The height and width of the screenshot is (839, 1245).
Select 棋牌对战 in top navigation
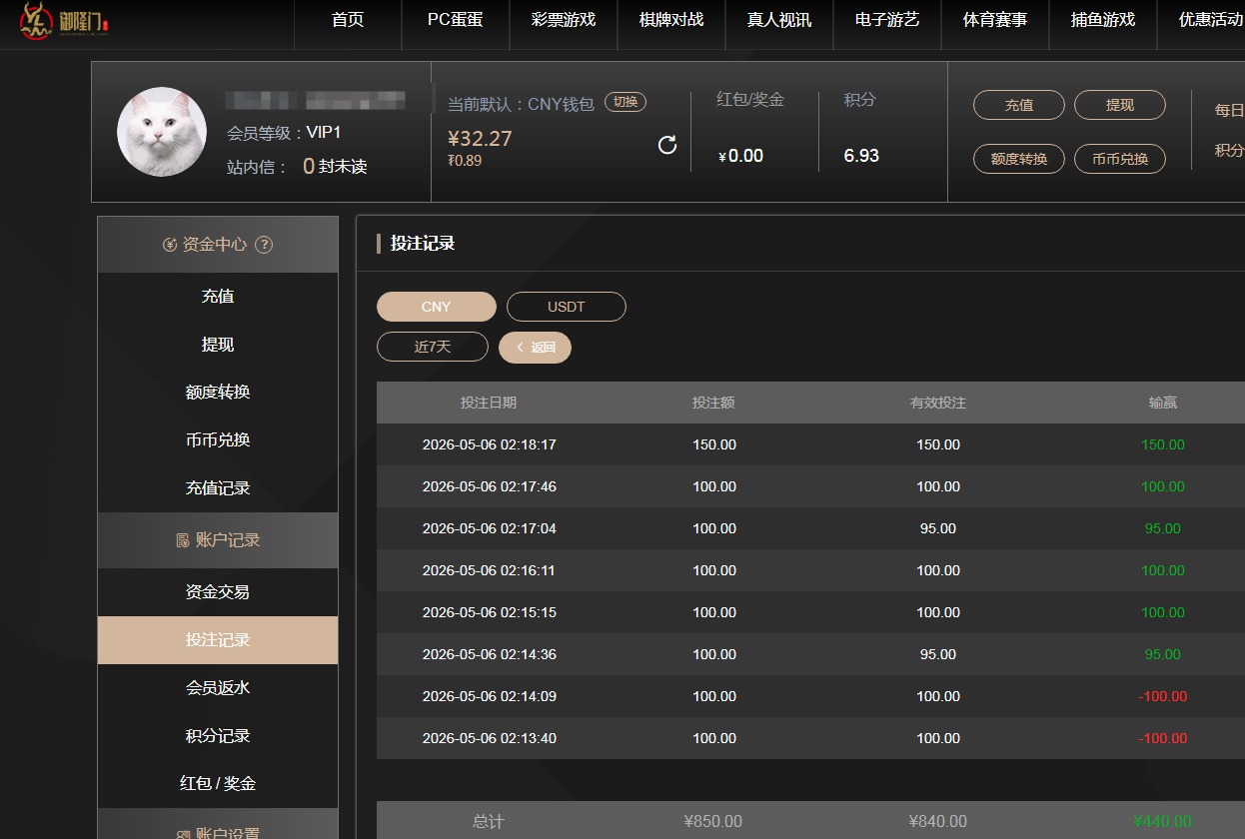pyautogui.click(x=671, y=20)
